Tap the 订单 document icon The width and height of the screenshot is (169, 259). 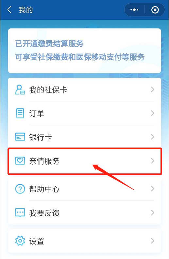click(20, 113)
